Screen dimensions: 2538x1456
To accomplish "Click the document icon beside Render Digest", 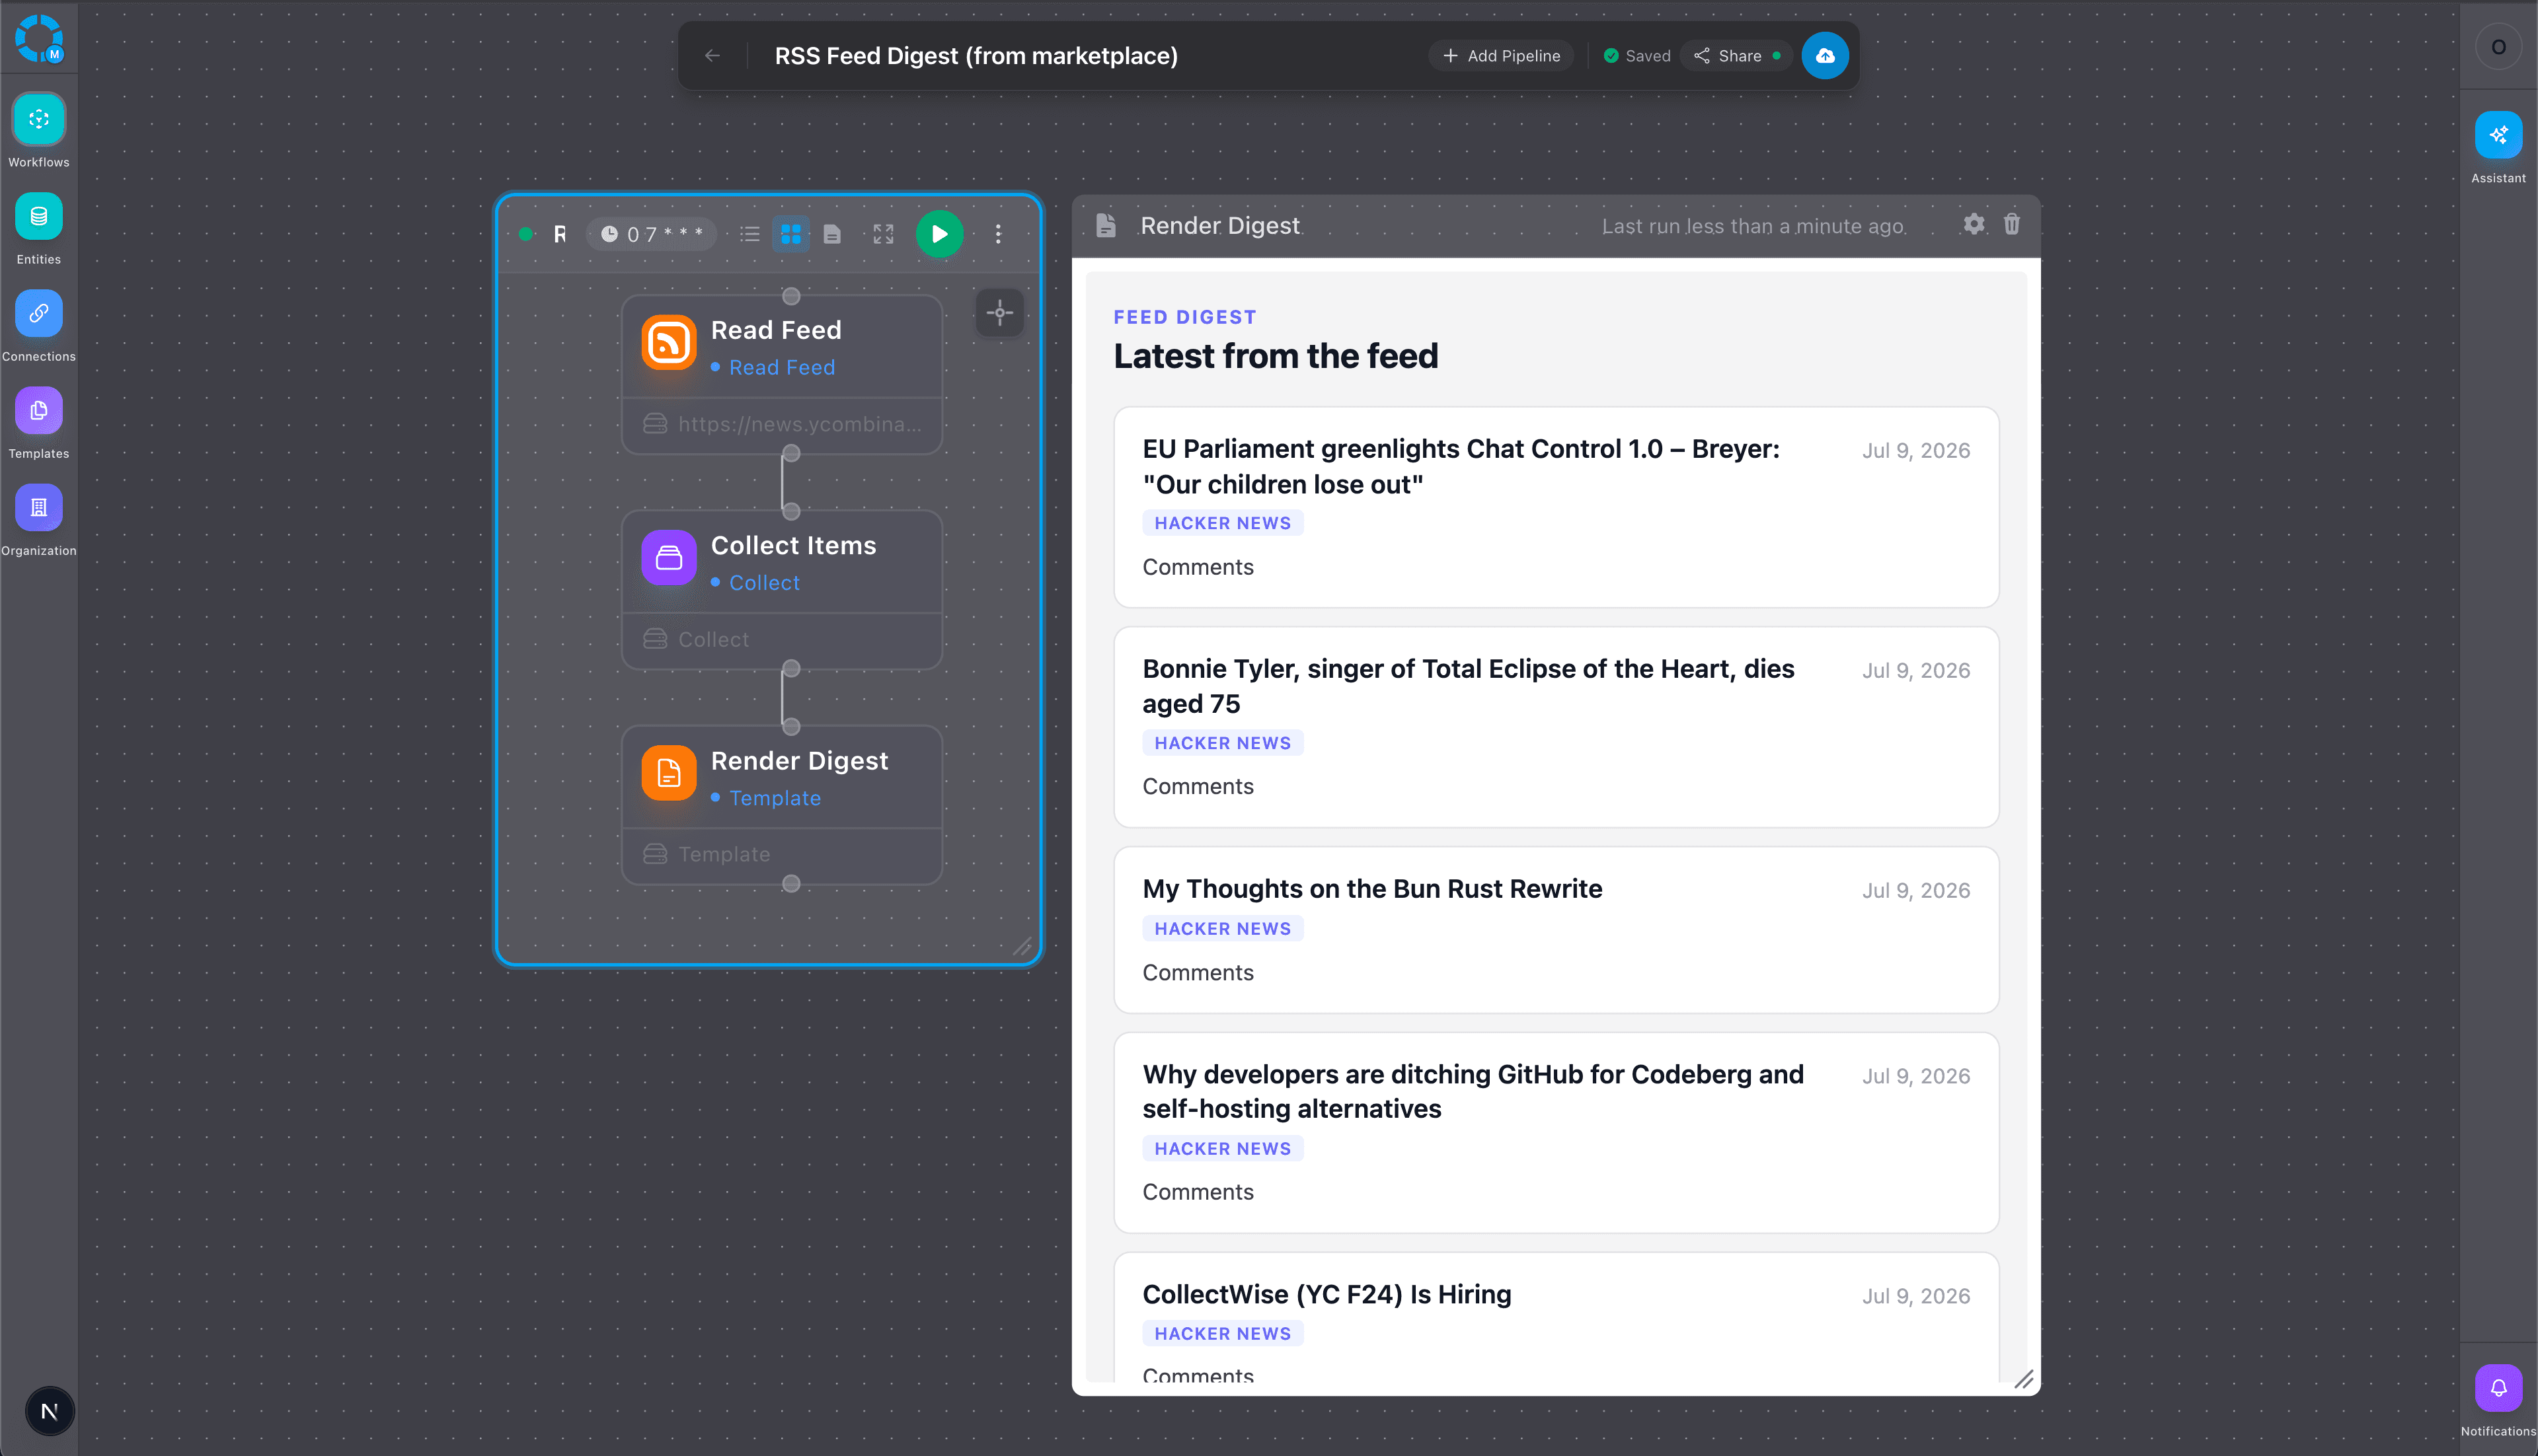I will [1106, 226].
